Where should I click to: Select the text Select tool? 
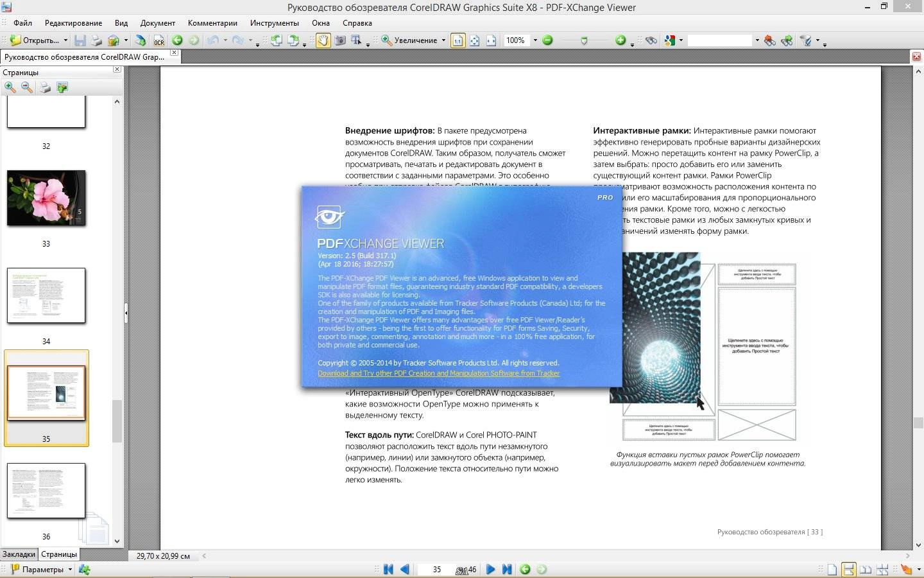click(x=355, y=40)
